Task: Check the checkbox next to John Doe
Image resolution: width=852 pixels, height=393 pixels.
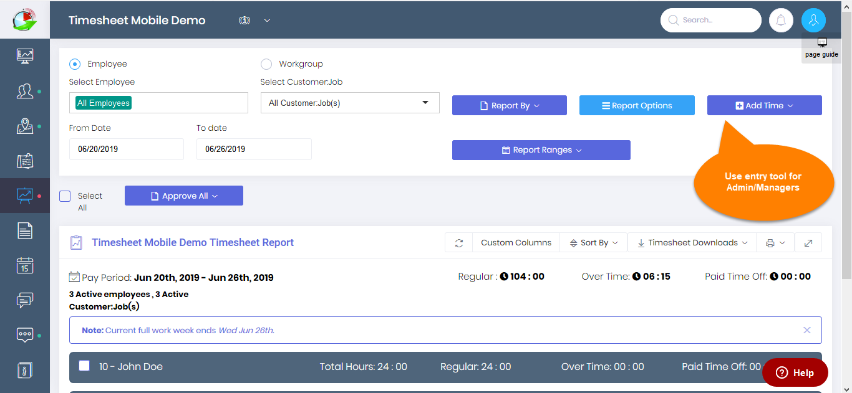Action: pos(84,366)
